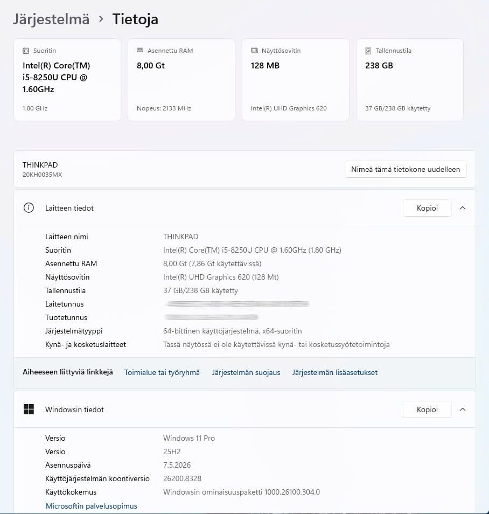Open the Asennettu RAM card showing 8,00 Gt
Screen dimensions: 489x514
click(181, 80)
